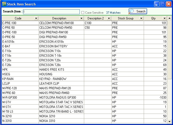173x125 pixels.
Task: Select the M-R-GP300 code cell
Action: [20, 98]
